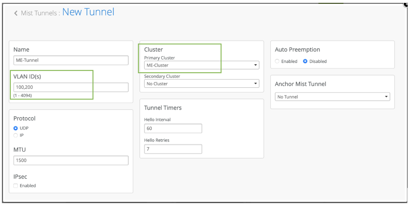Image resolution: width=411 pixels, height=205 pixels.
Task: Click the tunnel Name input field
Action: pyautogui.click(x=71, y=60)
